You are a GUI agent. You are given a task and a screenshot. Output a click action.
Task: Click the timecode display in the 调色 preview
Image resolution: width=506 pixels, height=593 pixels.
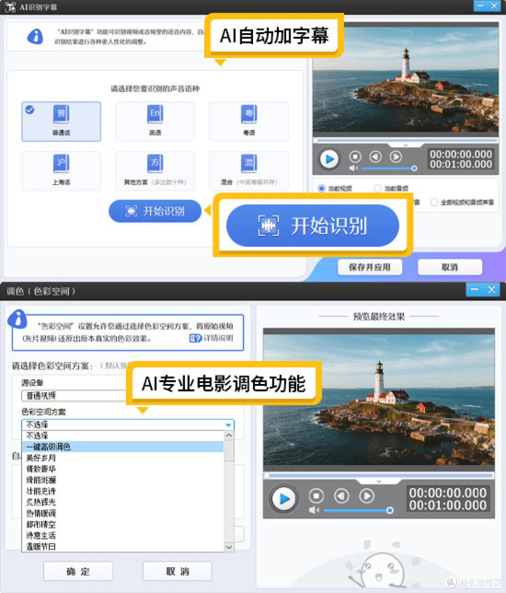coord(447,499)
